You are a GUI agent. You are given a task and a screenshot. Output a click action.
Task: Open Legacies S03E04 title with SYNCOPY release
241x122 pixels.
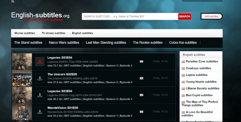coord(60,91)
